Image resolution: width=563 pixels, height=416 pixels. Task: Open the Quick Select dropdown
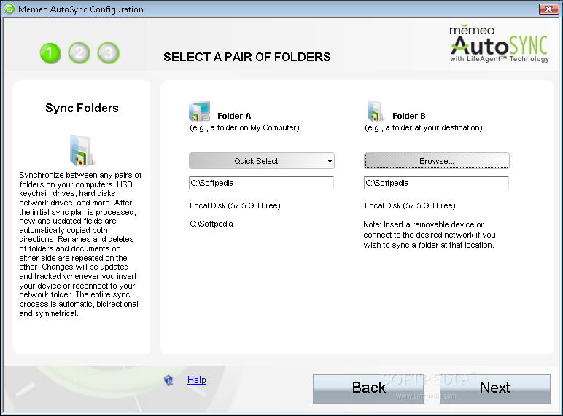261,161
